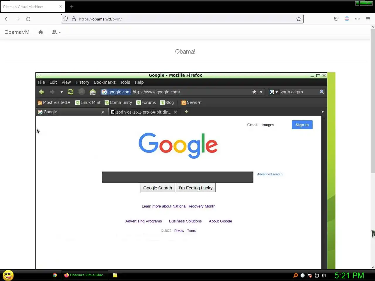Click the network tray icon

pos(317,275)
